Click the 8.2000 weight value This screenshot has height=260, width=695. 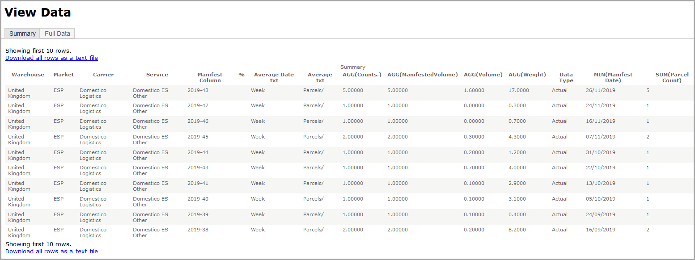click(517, 230)
